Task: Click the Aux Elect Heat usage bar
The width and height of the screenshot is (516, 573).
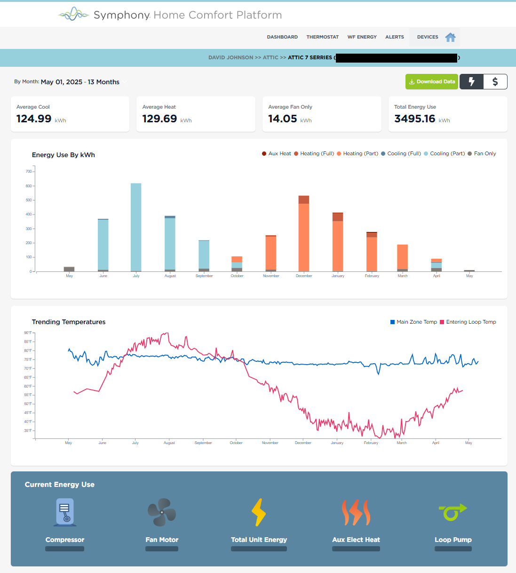Action: [356, 549]
